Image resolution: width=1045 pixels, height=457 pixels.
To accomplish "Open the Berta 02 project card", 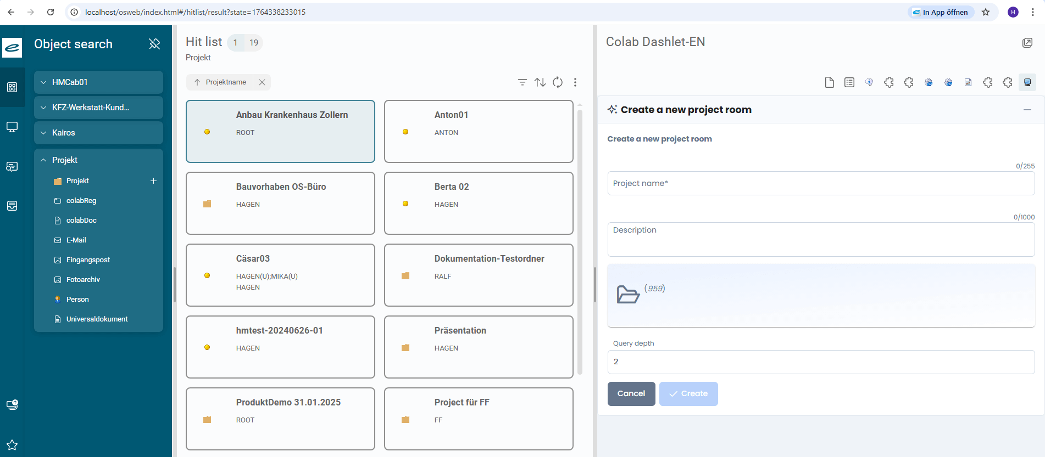I will tap(479, 203).
